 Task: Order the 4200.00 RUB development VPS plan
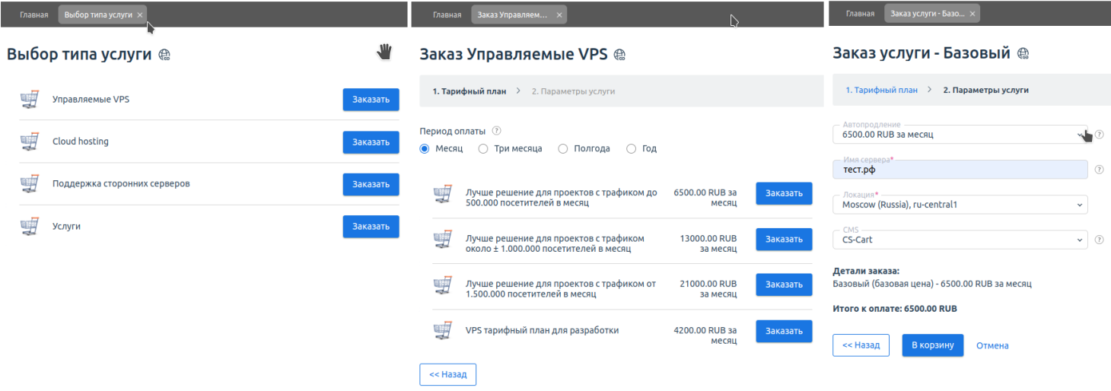pyautogui.click(x=784, y=331)
